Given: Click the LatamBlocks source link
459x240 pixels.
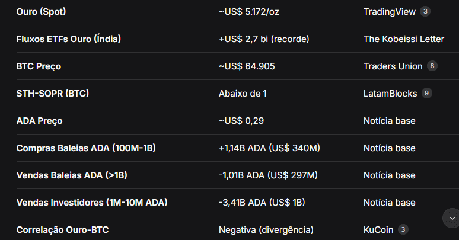Looking at the screenshot, I should coord(390,94).
